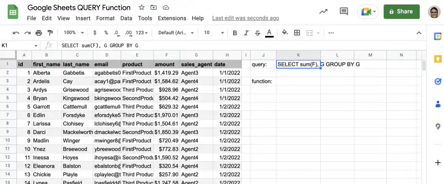Click the merge cells icon
Viewport: 444px width, 184px height.
click(310, 33)
